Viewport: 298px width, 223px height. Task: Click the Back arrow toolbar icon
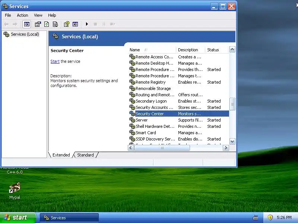6,24
